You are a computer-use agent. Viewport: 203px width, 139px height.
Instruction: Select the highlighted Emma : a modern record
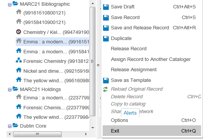pos(52,42)
